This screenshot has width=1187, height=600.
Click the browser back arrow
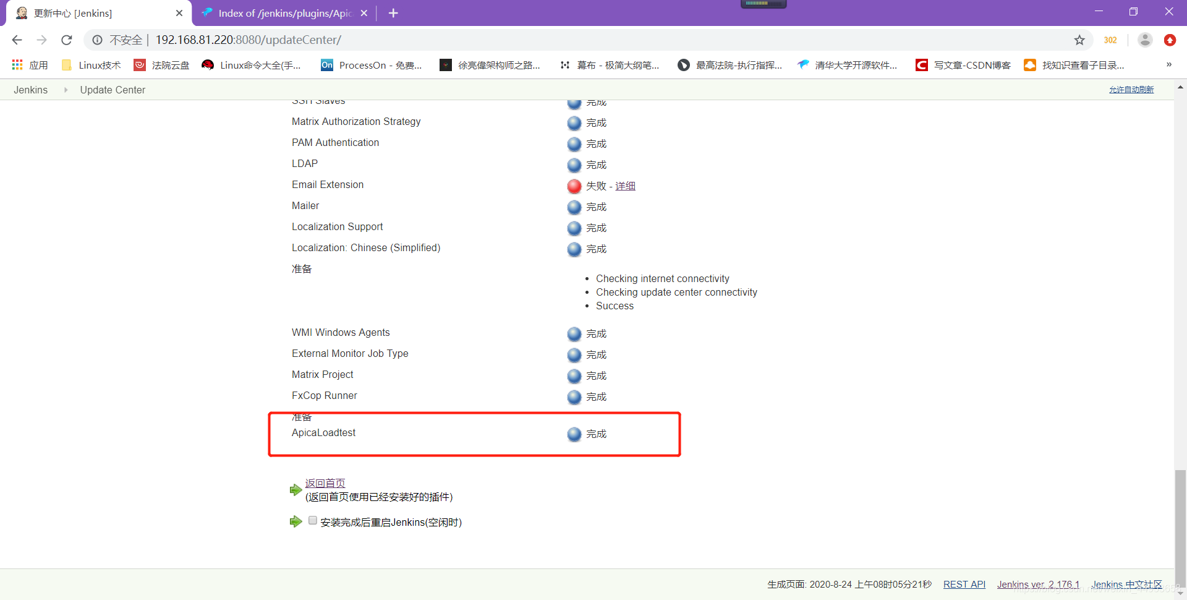coord(17,40)
